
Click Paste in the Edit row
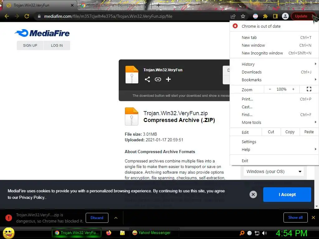(309, 132)
